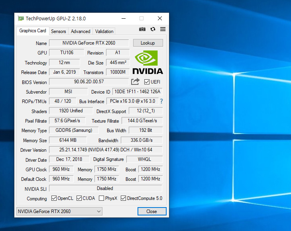Click the DirectX Support field 12 (12_1)

pyautogui.click(x=145, y=111)
